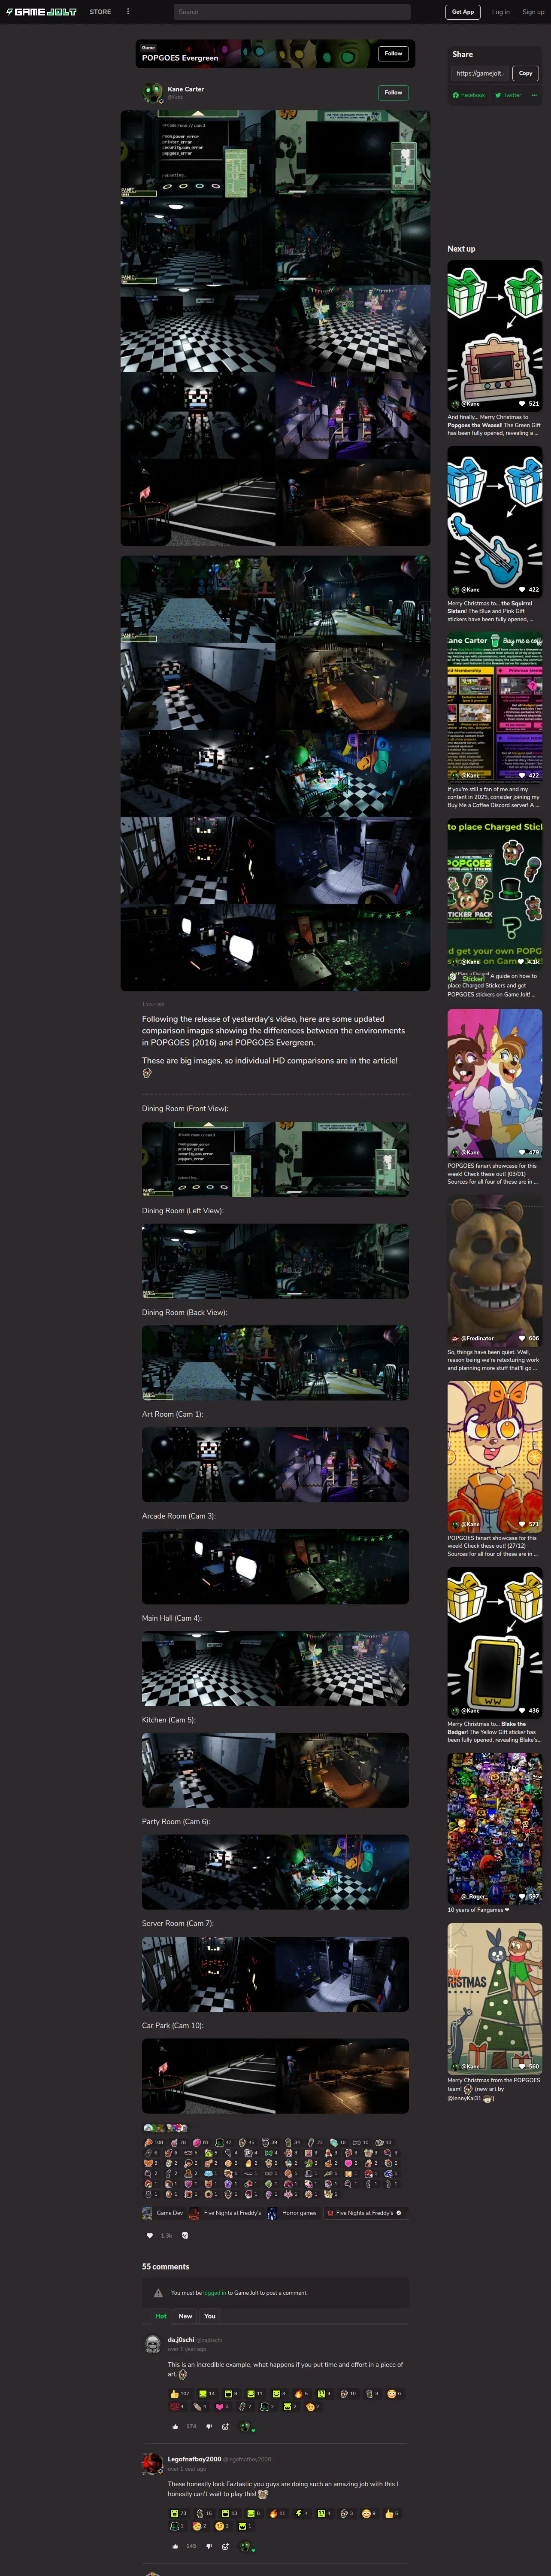
Task: Switch to You comments tab
Action: click(x=210, y=2316)
